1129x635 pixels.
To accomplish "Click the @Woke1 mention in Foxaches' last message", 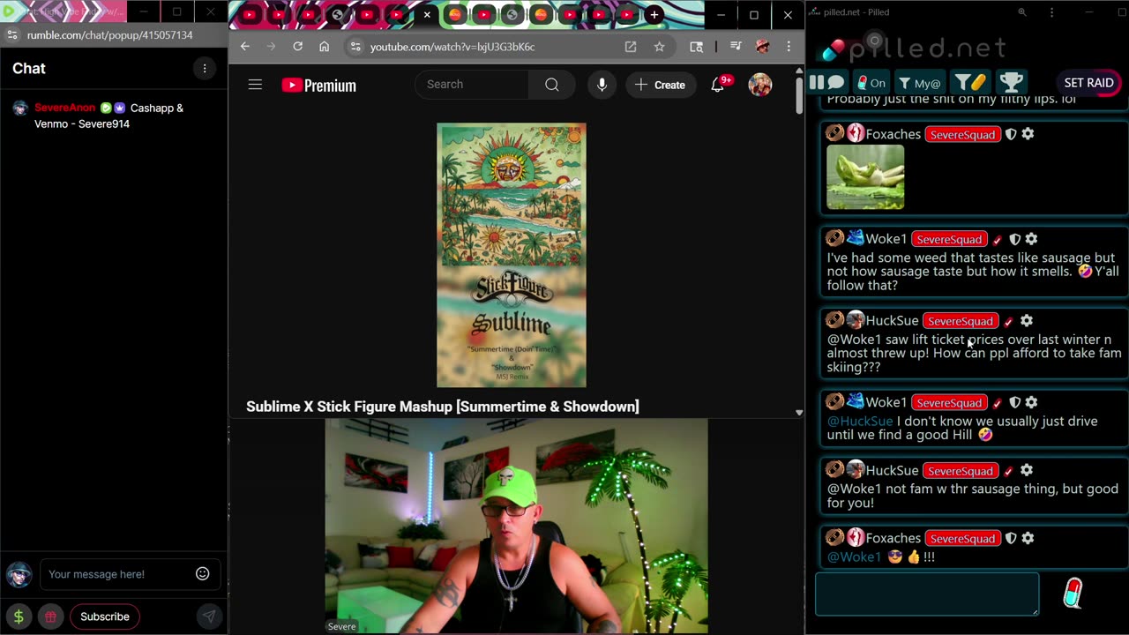I will point(854,557).
